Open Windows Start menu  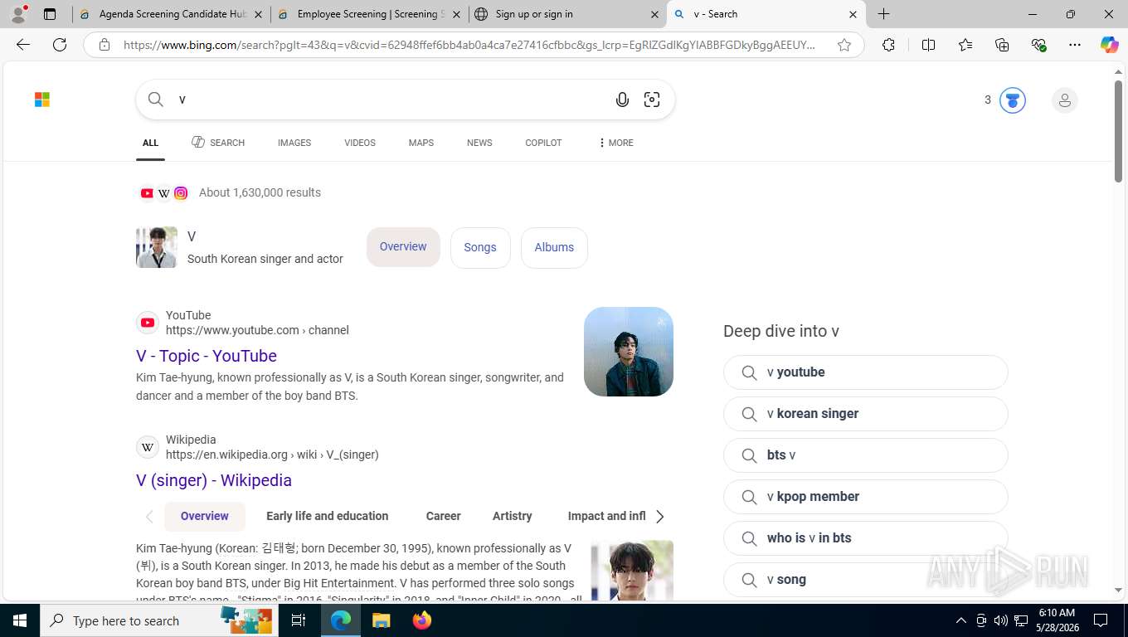click(19, 620)
